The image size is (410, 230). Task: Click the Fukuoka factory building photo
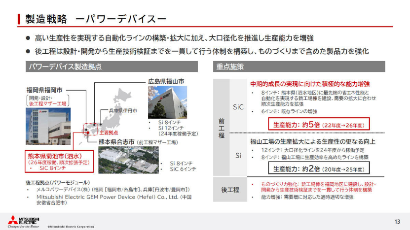click(48, 127)
